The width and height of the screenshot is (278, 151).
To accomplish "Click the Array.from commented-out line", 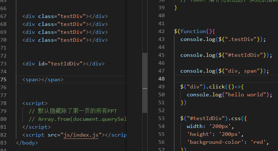I will coord(78,119).
